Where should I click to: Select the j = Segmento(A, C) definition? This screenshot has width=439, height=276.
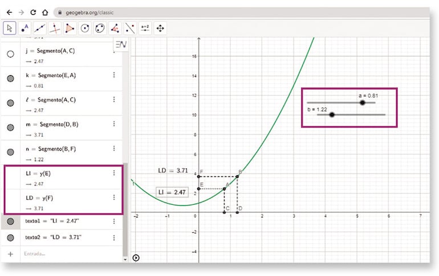(50, 51)
